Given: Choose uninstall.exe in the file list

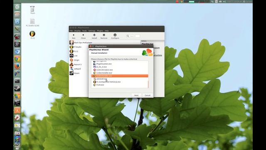Looking at the screenshot, I should click(x=120, y=79).
